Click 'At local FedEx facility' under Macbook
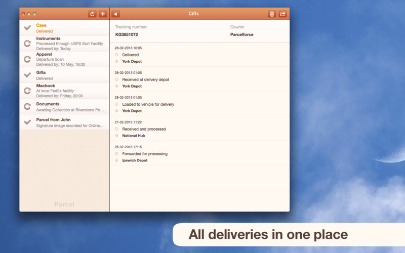The height and width of the screenshot is (253, 405). (x=55, y=91)
